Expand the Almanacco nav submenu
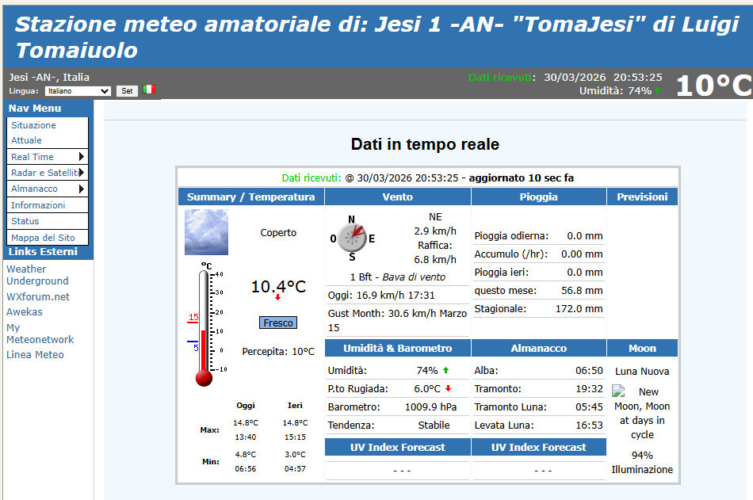This screenshot has height=500, width=753. [x=48, y=189]
